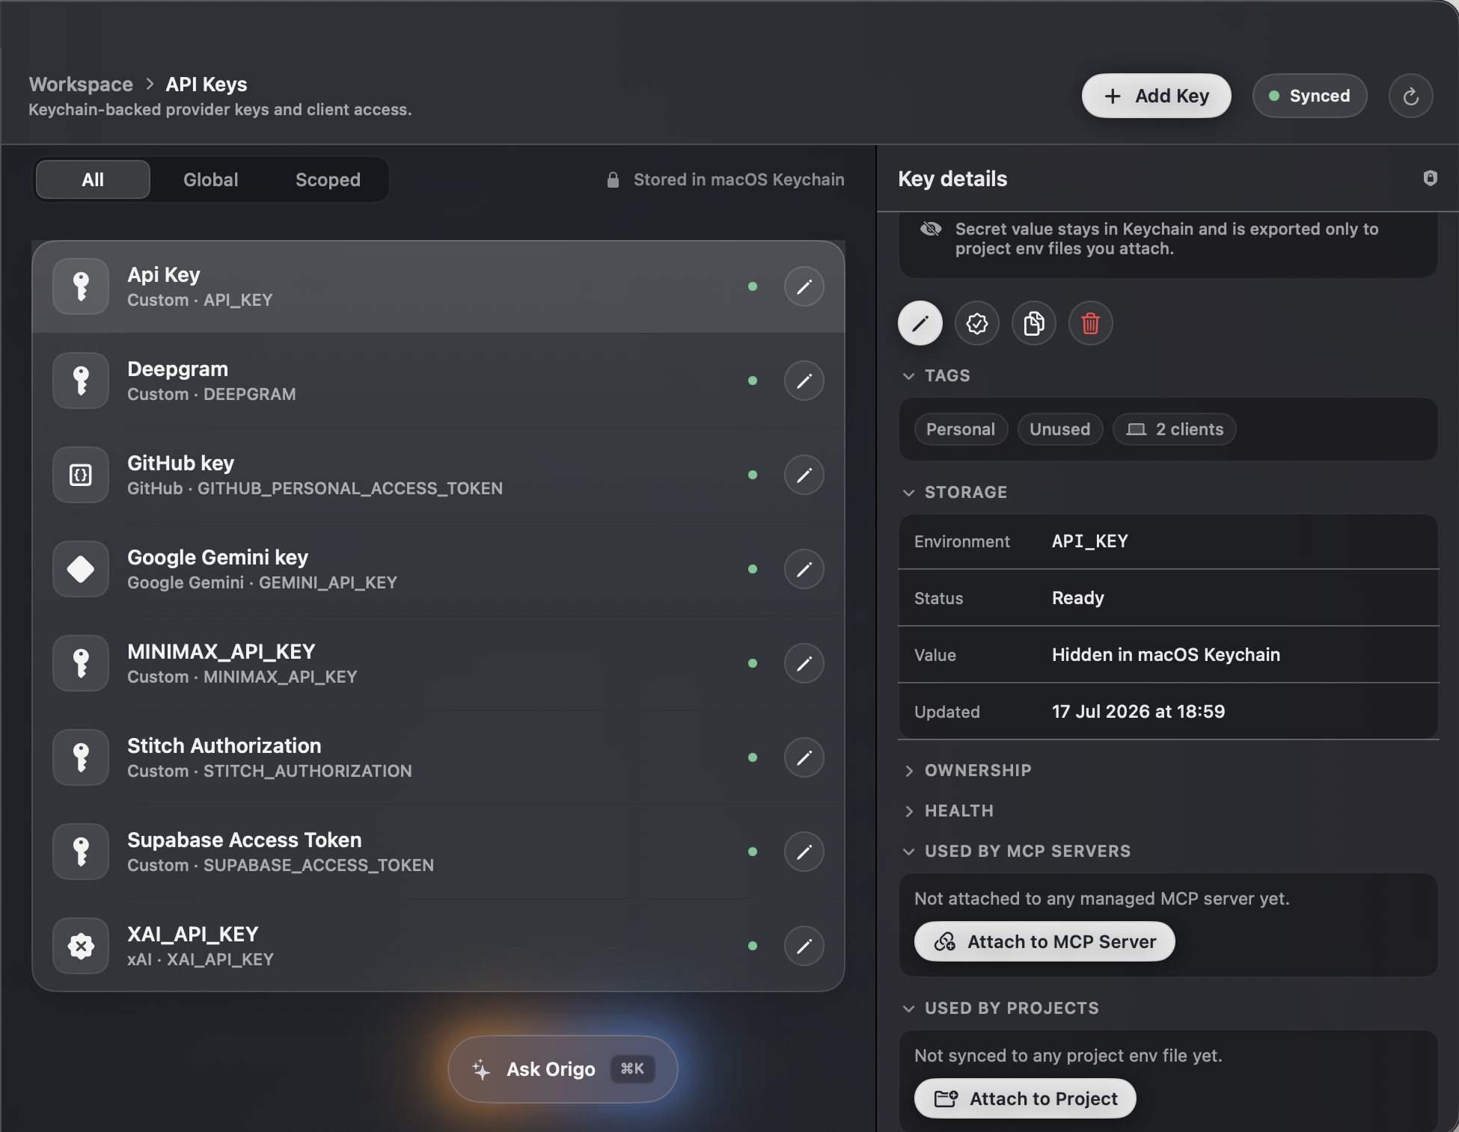
Task: Click the Google Gemini diamond icon
Action: (x=81, y=569)
